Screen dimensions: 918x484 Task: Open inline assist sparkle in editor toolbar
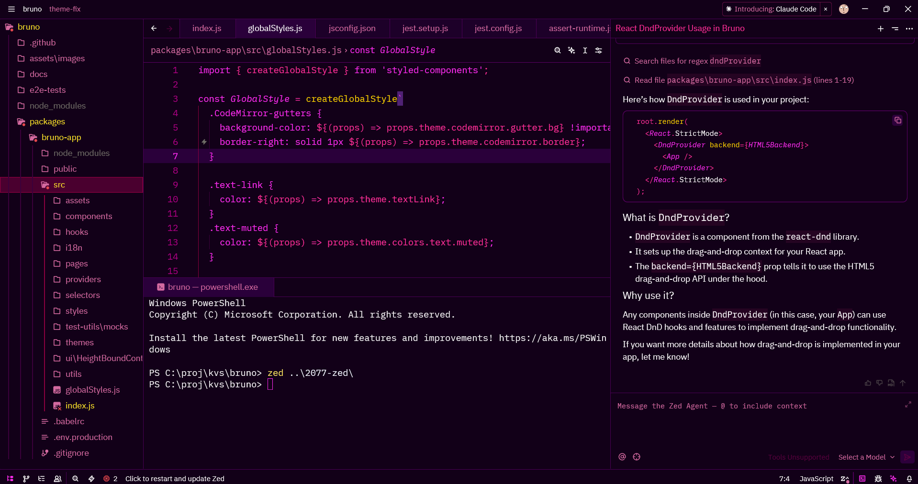pyautogui.click(x=571, y=50)
